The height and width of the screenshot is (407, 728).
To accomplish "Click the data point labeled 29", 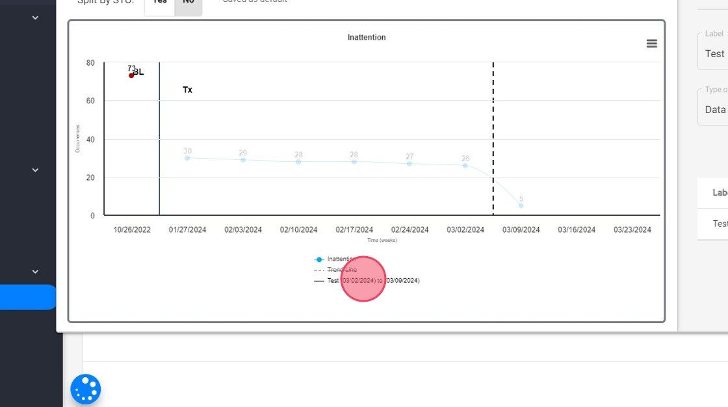I will 243,160.
